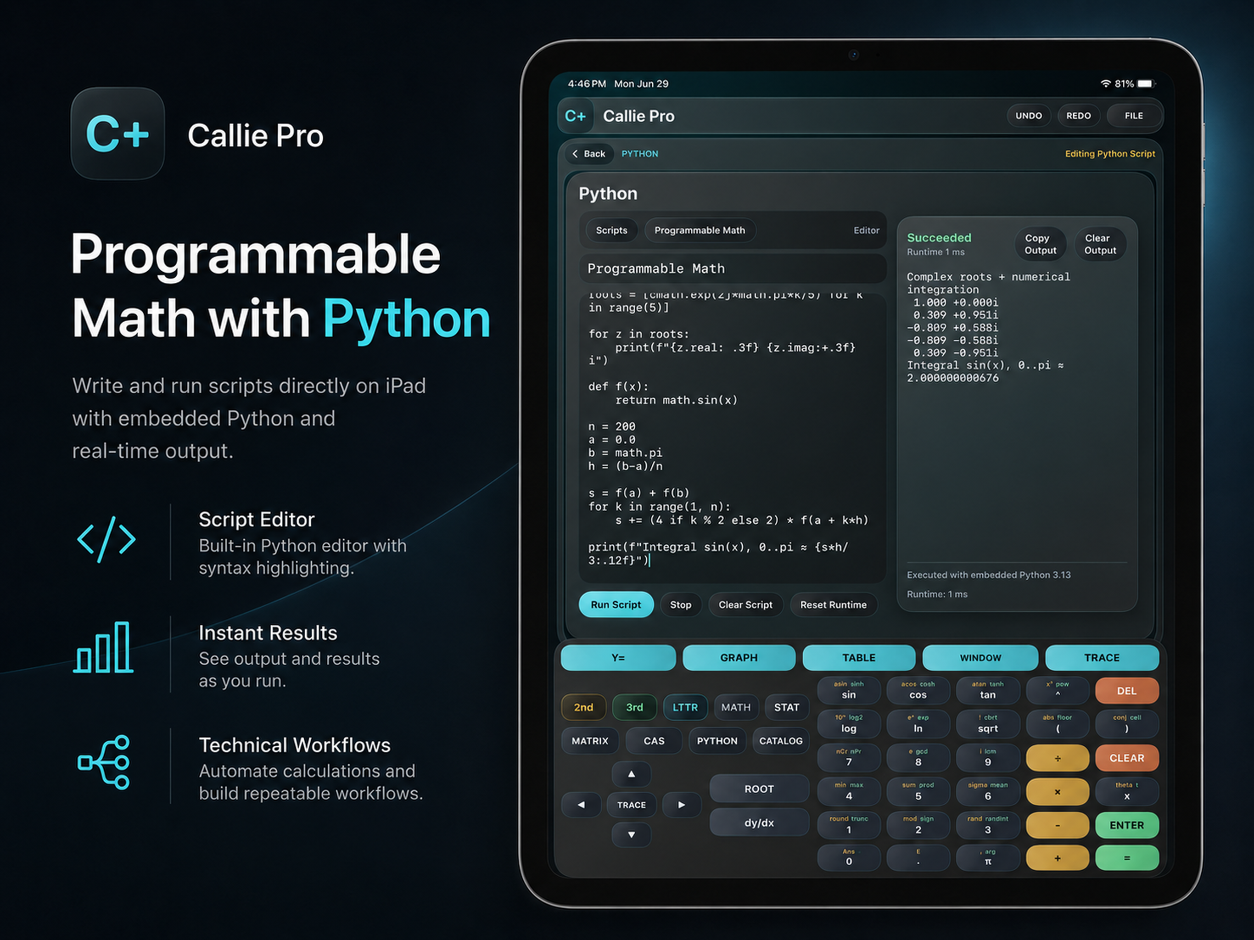
Task: Tap the decimal point key
Action: pos(918,858)
